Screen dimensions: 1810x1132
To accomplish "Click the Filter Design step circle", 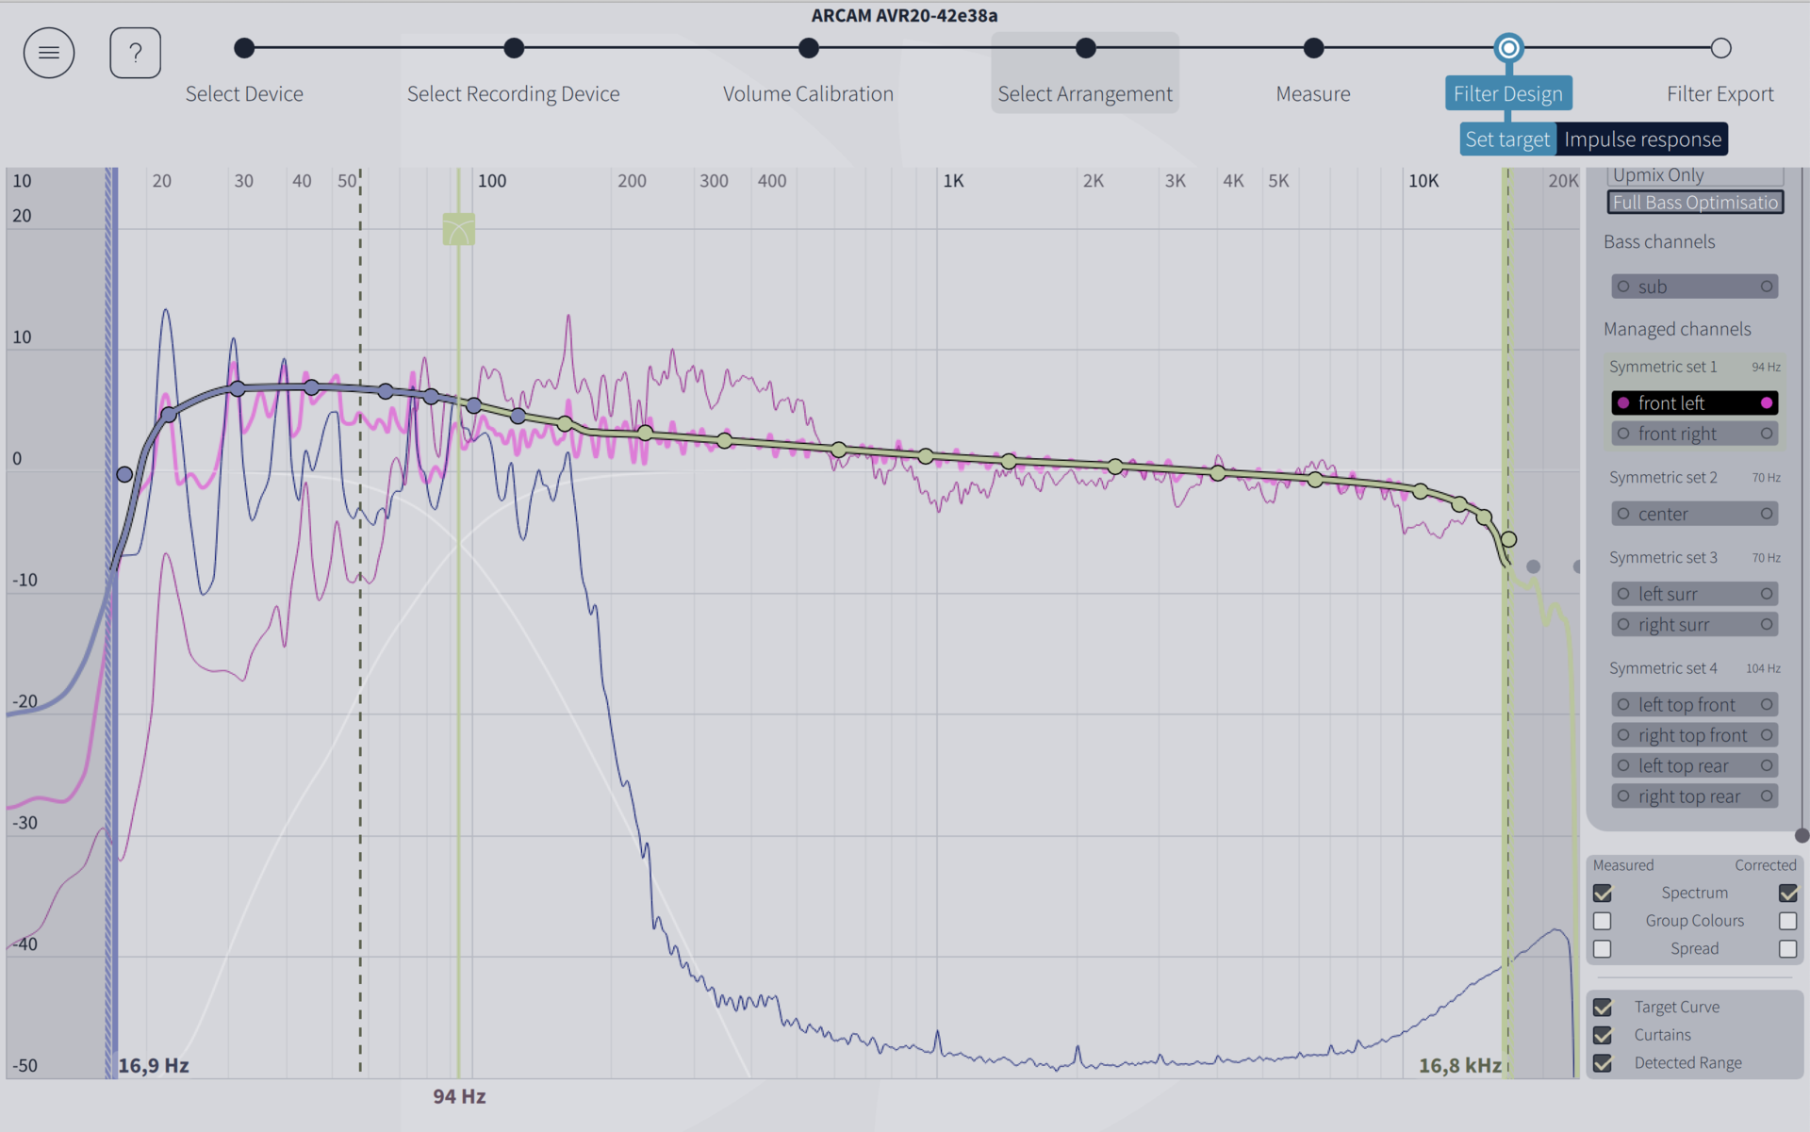I will click(x=1508, y=48).
